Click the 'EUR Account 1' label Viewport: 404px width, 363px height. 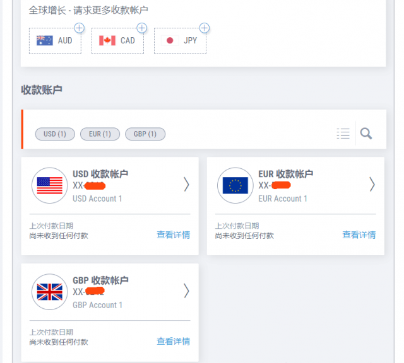tap(283, 199)
